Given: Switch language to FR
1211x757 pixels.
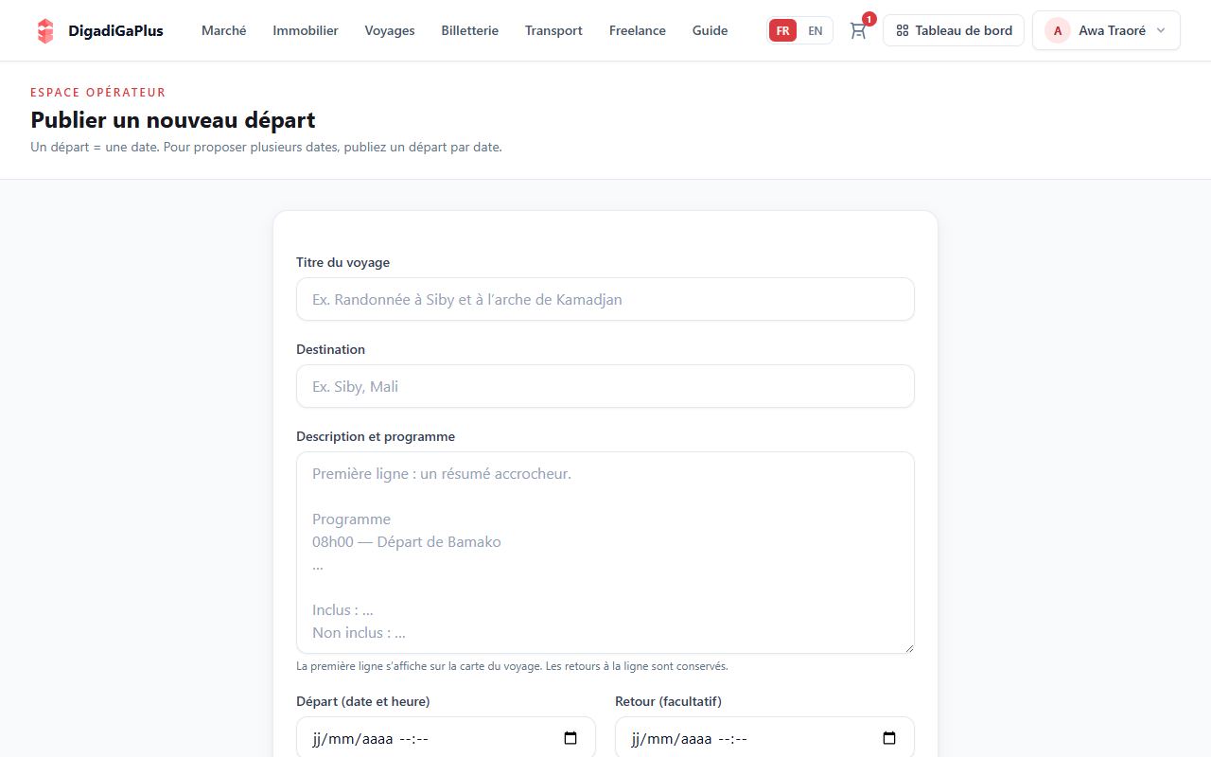Looking at the screenshot, I should pos(782,30).
